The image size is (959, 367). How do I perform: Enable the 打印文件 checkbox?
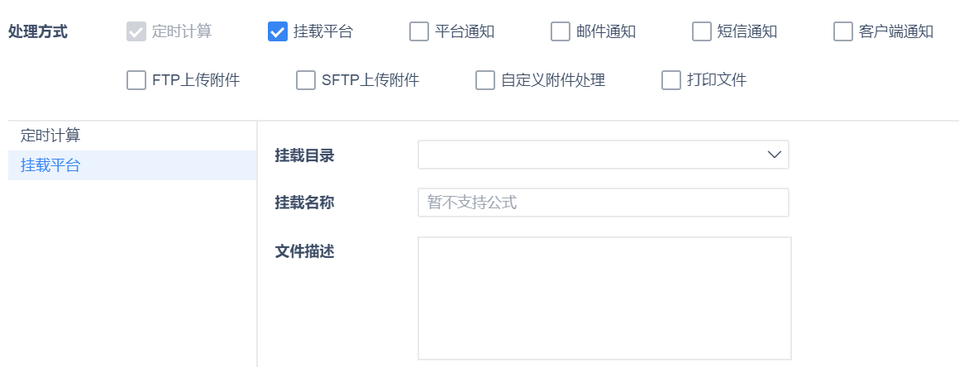pos(671,81)
